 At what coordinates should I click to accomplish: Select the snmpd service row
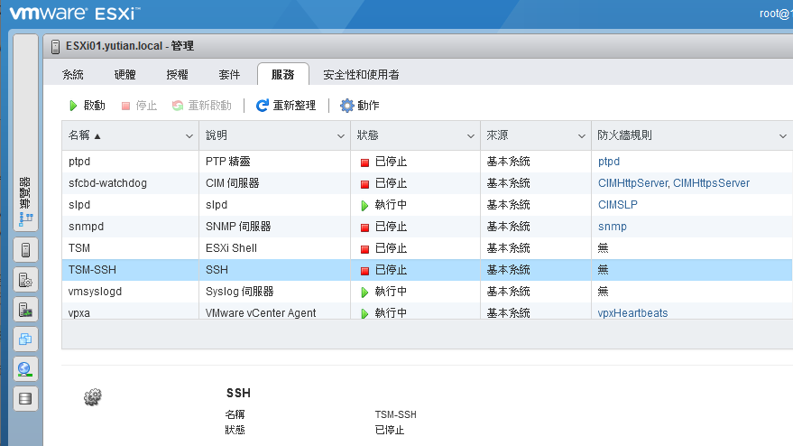pos(427,227)
